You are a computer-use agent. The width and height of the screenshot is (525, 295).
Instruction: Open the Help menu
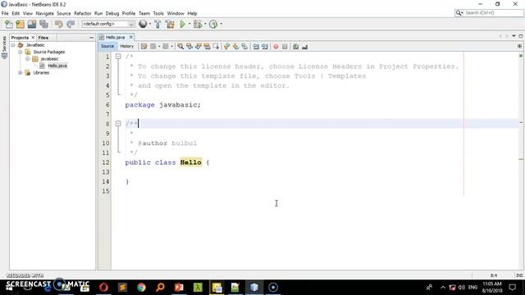tap(192, 13)
